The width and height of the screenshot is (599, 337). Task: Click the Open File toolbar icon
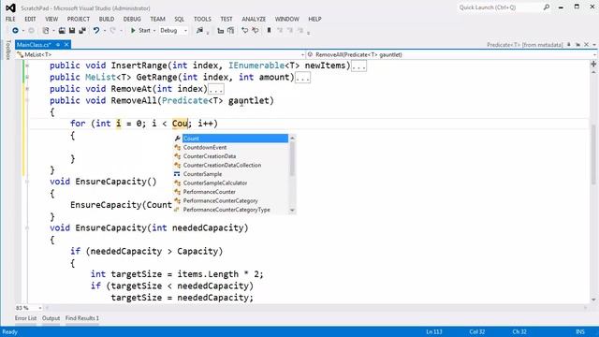pos(62,31)
